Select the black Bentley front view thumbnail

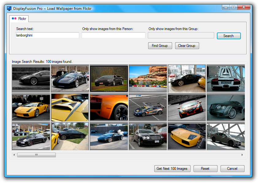(x=148, y=136)
